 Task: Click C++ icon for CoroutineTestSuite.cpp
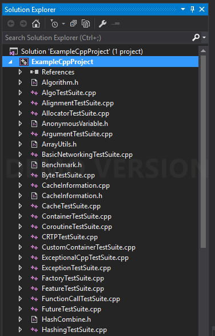click(x=34, y=227)
